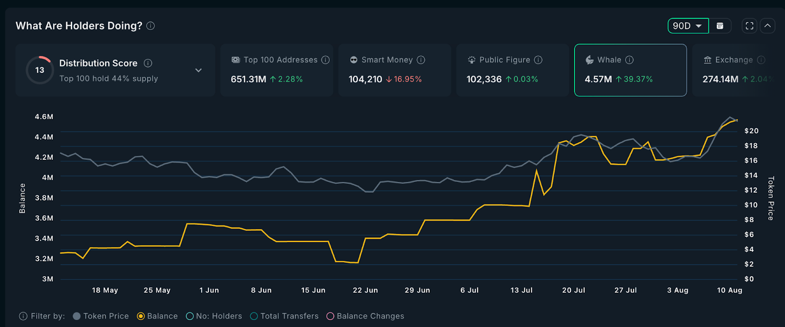This screenshot has width=785, height=327.
Task: Click the 4.6M balance axis label
Action: 44,117
